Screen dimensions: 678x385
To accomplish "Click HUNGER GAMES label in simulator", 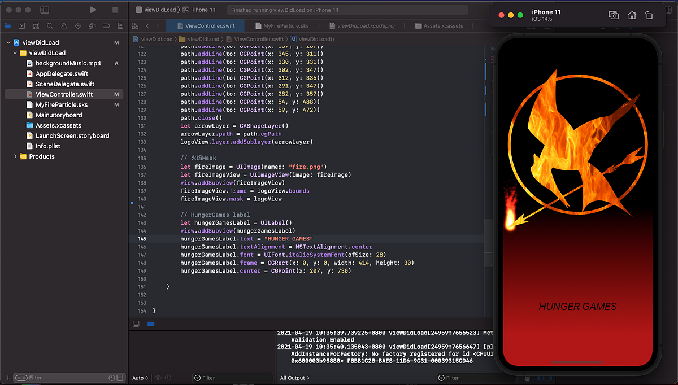I will tap(577, 307).
